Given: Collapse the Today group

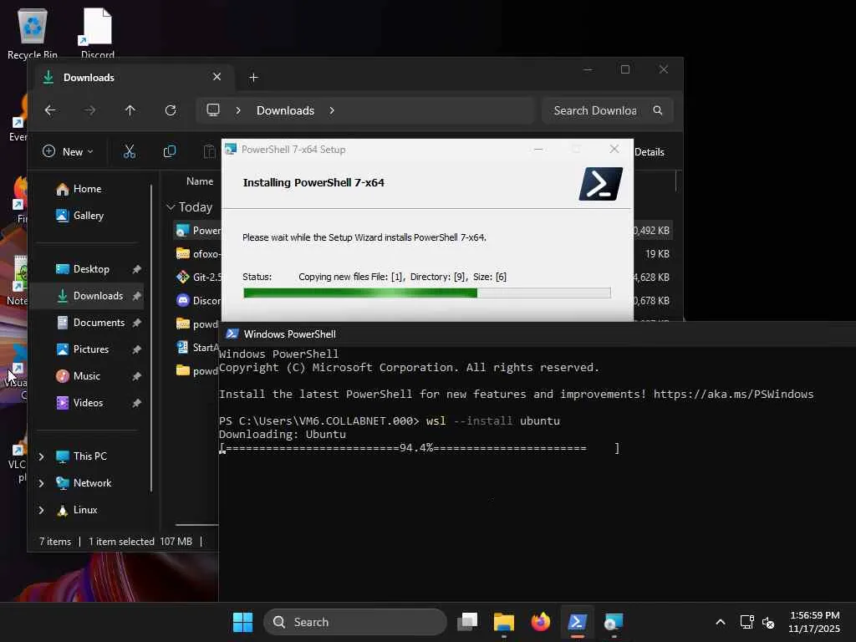Looking at the screenshot, I should pos(171,207).
